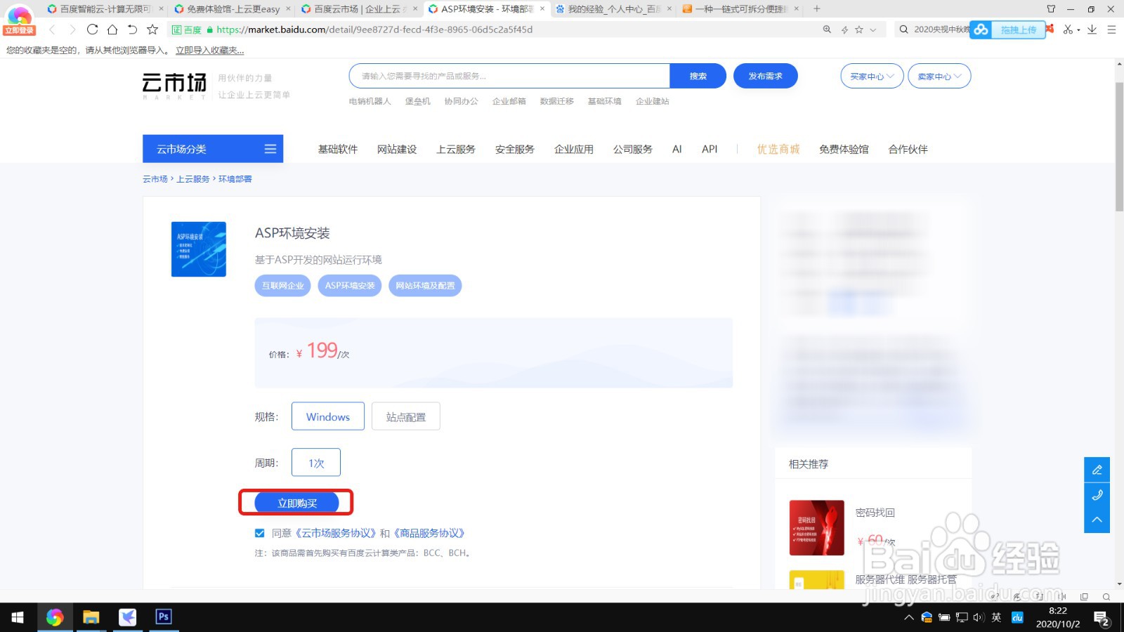Toggle the lightning speed mode icon
Viewport: 1124px width, 632px height.
844,29
